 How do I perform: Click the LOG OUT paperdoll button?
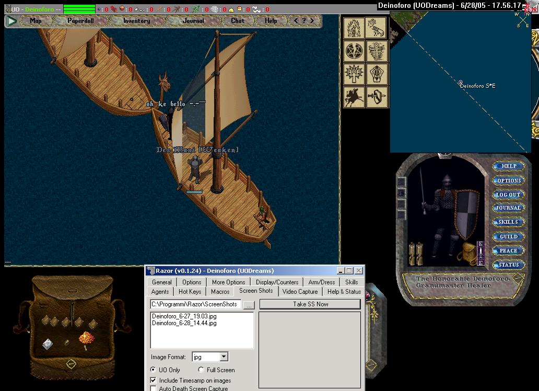[508, 194]
